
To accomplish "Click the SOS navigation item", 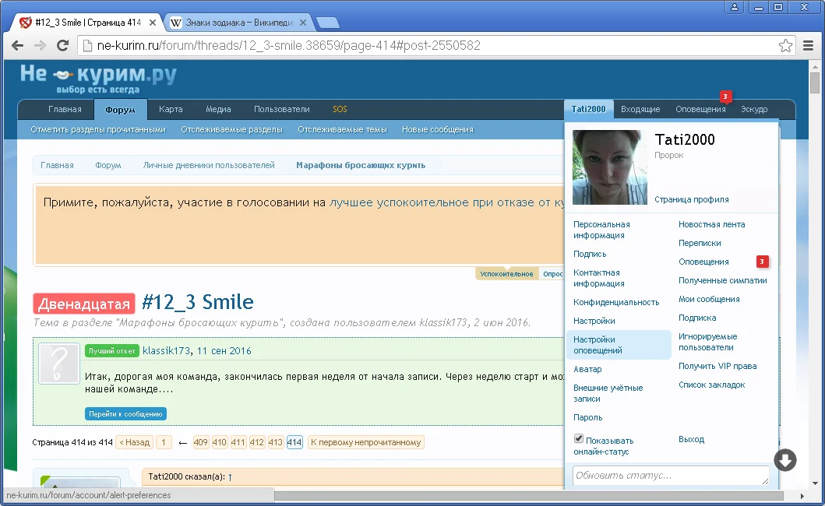I will coord(340,109).
